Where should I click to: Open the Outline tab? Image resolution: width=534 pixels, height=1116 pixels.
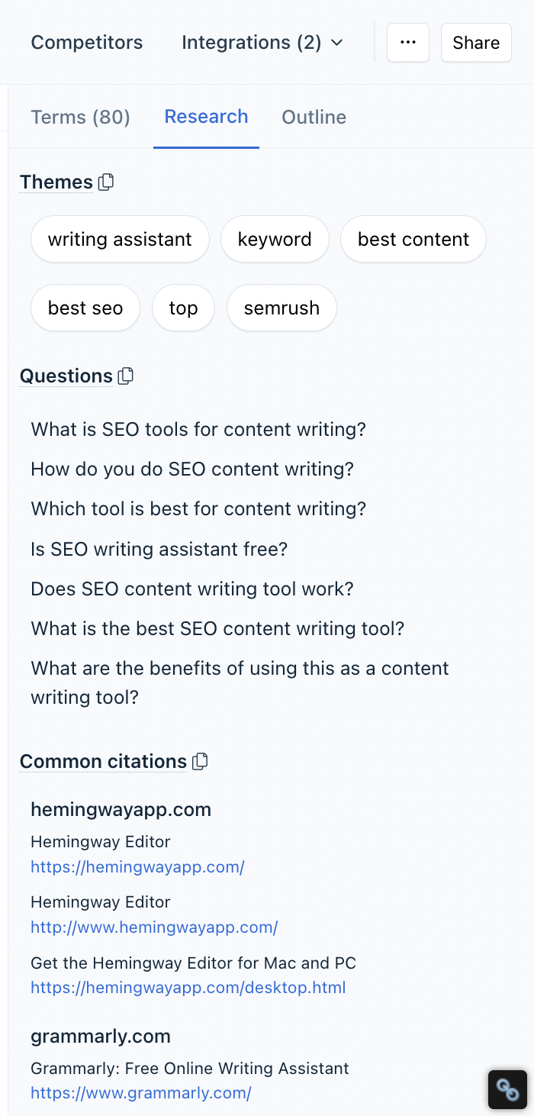(x=314, y=117)
